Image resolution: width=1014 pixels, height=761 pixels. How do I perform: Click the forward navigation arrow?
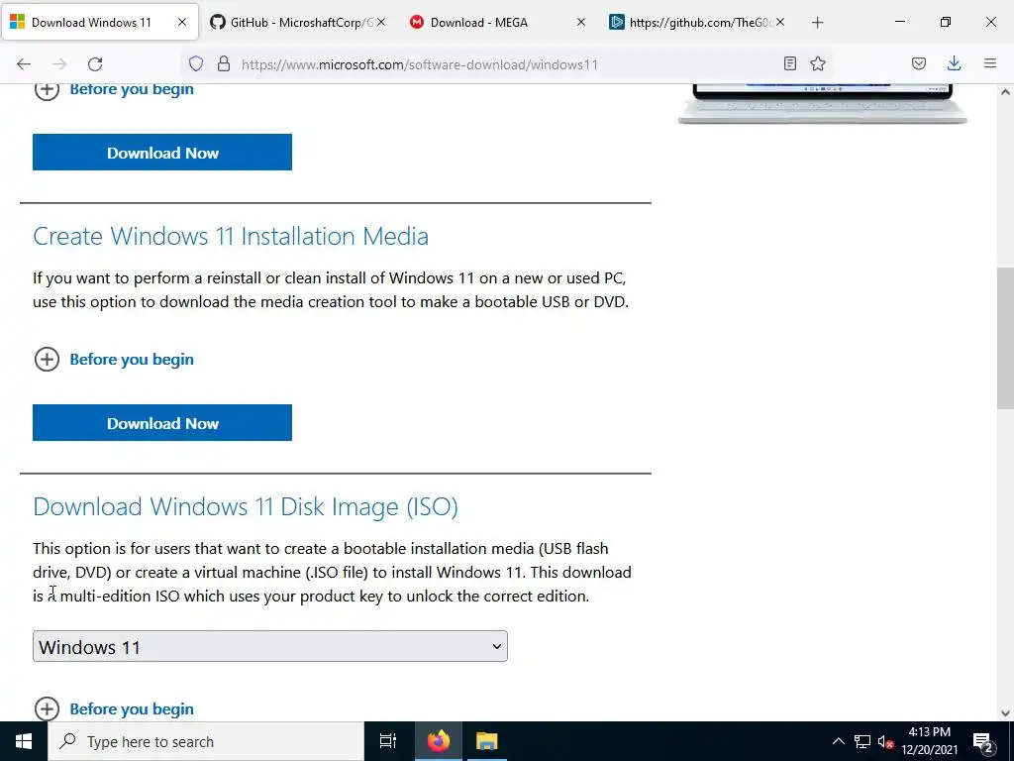[x=59, y=64]
